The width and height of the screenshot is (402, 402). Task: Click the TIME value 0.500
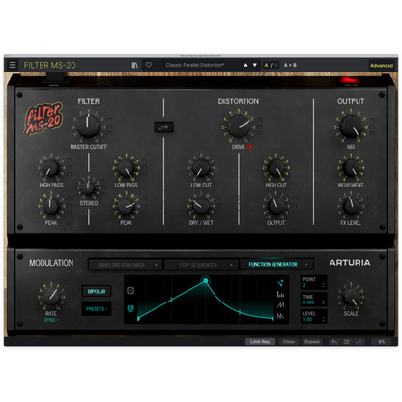[308, 302]
